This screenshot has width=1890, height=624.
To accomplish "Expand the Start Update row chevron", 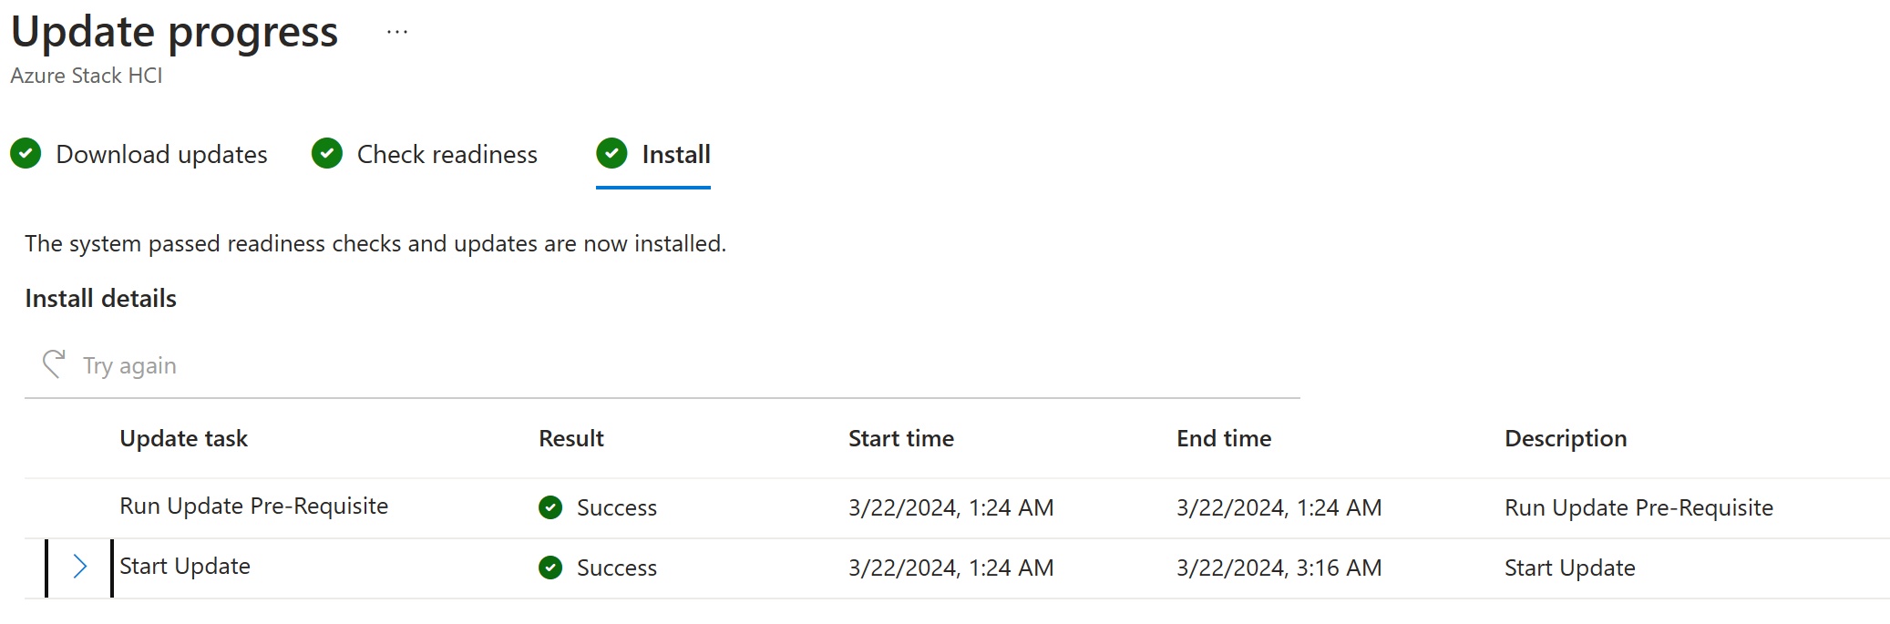I will [80, 567].
